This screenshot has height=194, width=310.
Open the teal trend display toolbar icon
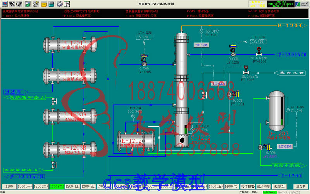click(x=51, y=4)
